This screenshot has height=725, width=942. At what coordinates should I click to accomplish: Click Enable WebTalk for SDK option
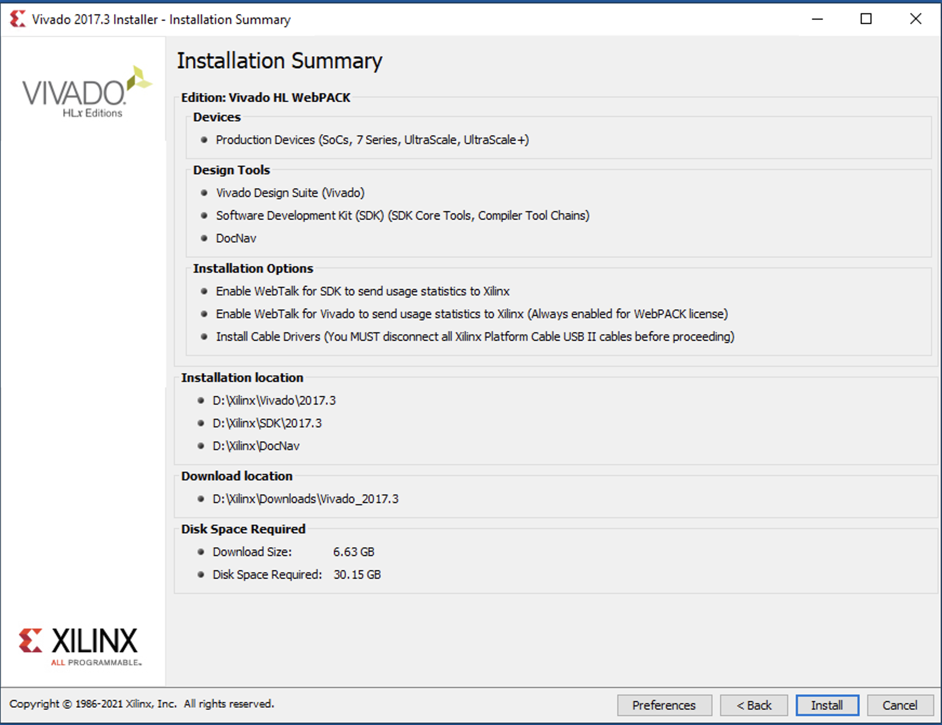point(363,291)
